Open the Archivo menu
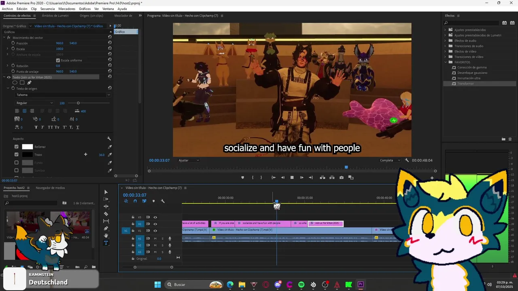The image size is (518, 291). (x=7, y=8)
